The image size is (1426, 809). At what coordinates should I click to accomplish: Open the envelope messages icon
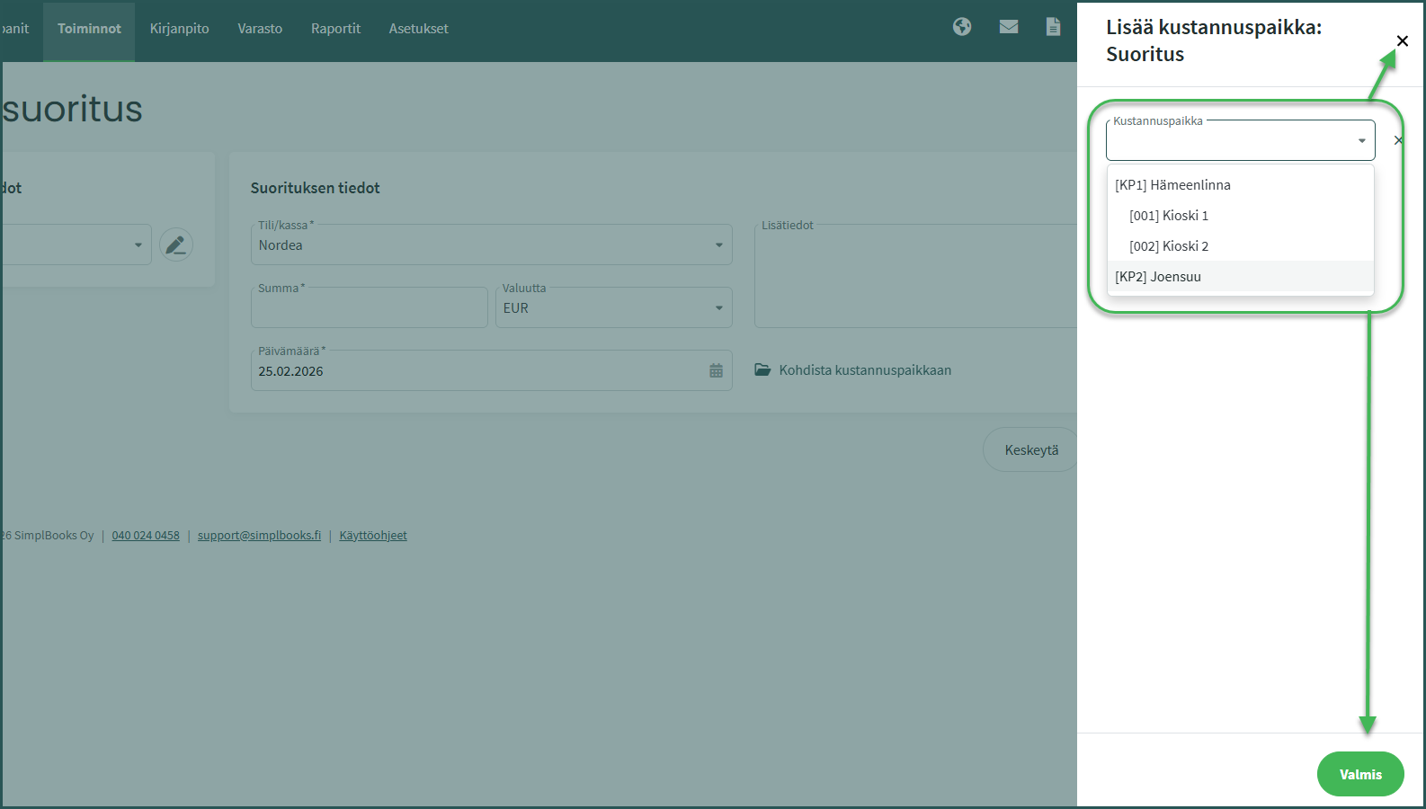(x=1009, y=27)
